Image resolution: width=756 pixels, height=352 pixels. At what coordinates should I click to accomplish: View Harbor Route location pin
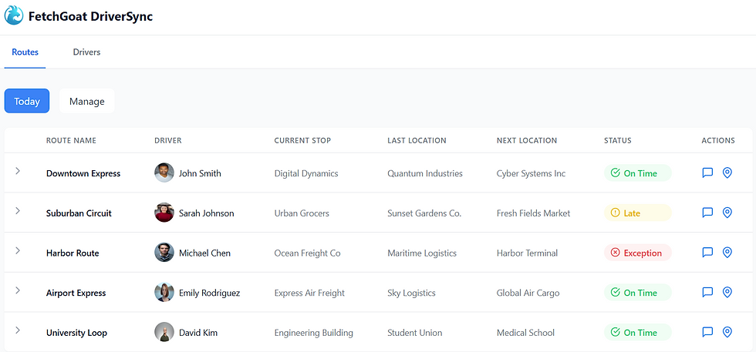[x=727, y=253]
